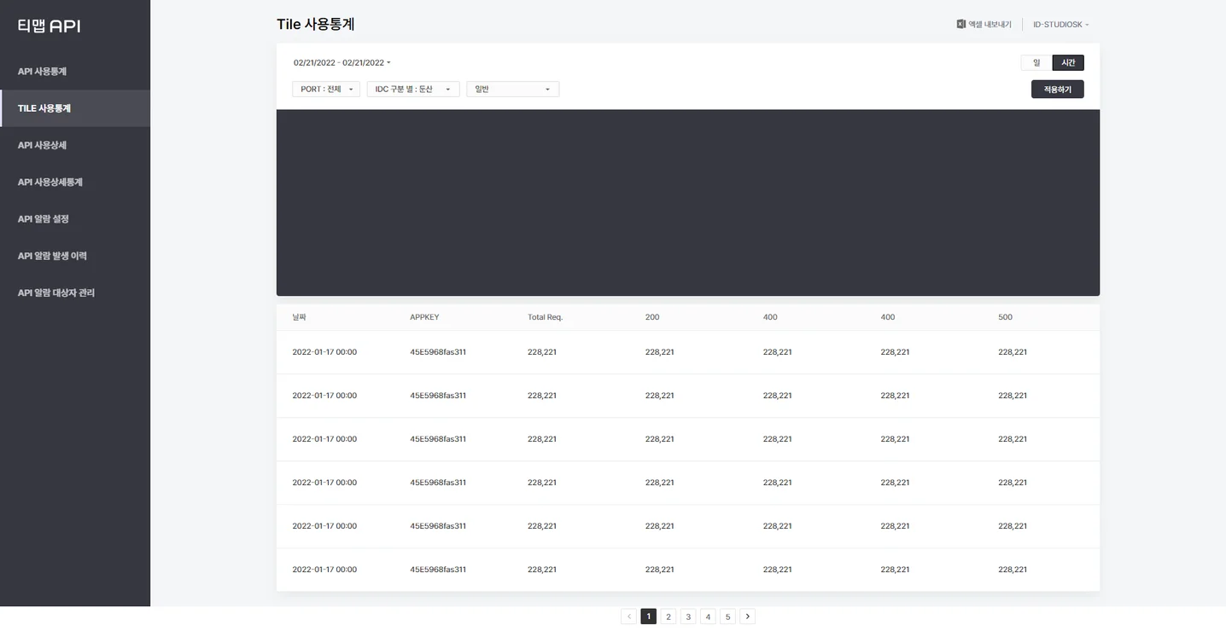Expand the IDC 구분 별 : 둔산 dropdown

[x=412, y=89]
